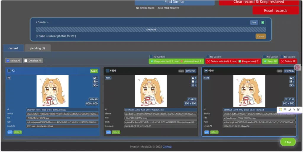This screenshot has width=303, height=152.
Task: Click the exif badge on photo #2
Action: tap(10, 132)
